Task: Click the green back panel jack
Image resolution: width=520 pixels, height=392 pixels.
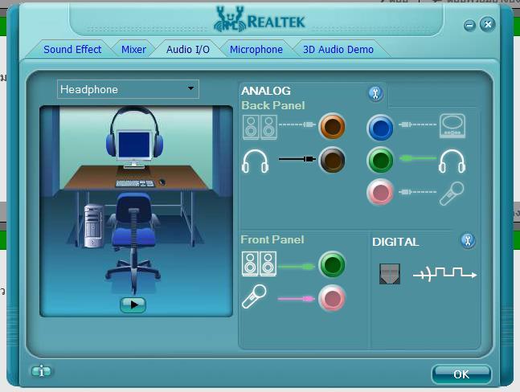Action: 380,161
